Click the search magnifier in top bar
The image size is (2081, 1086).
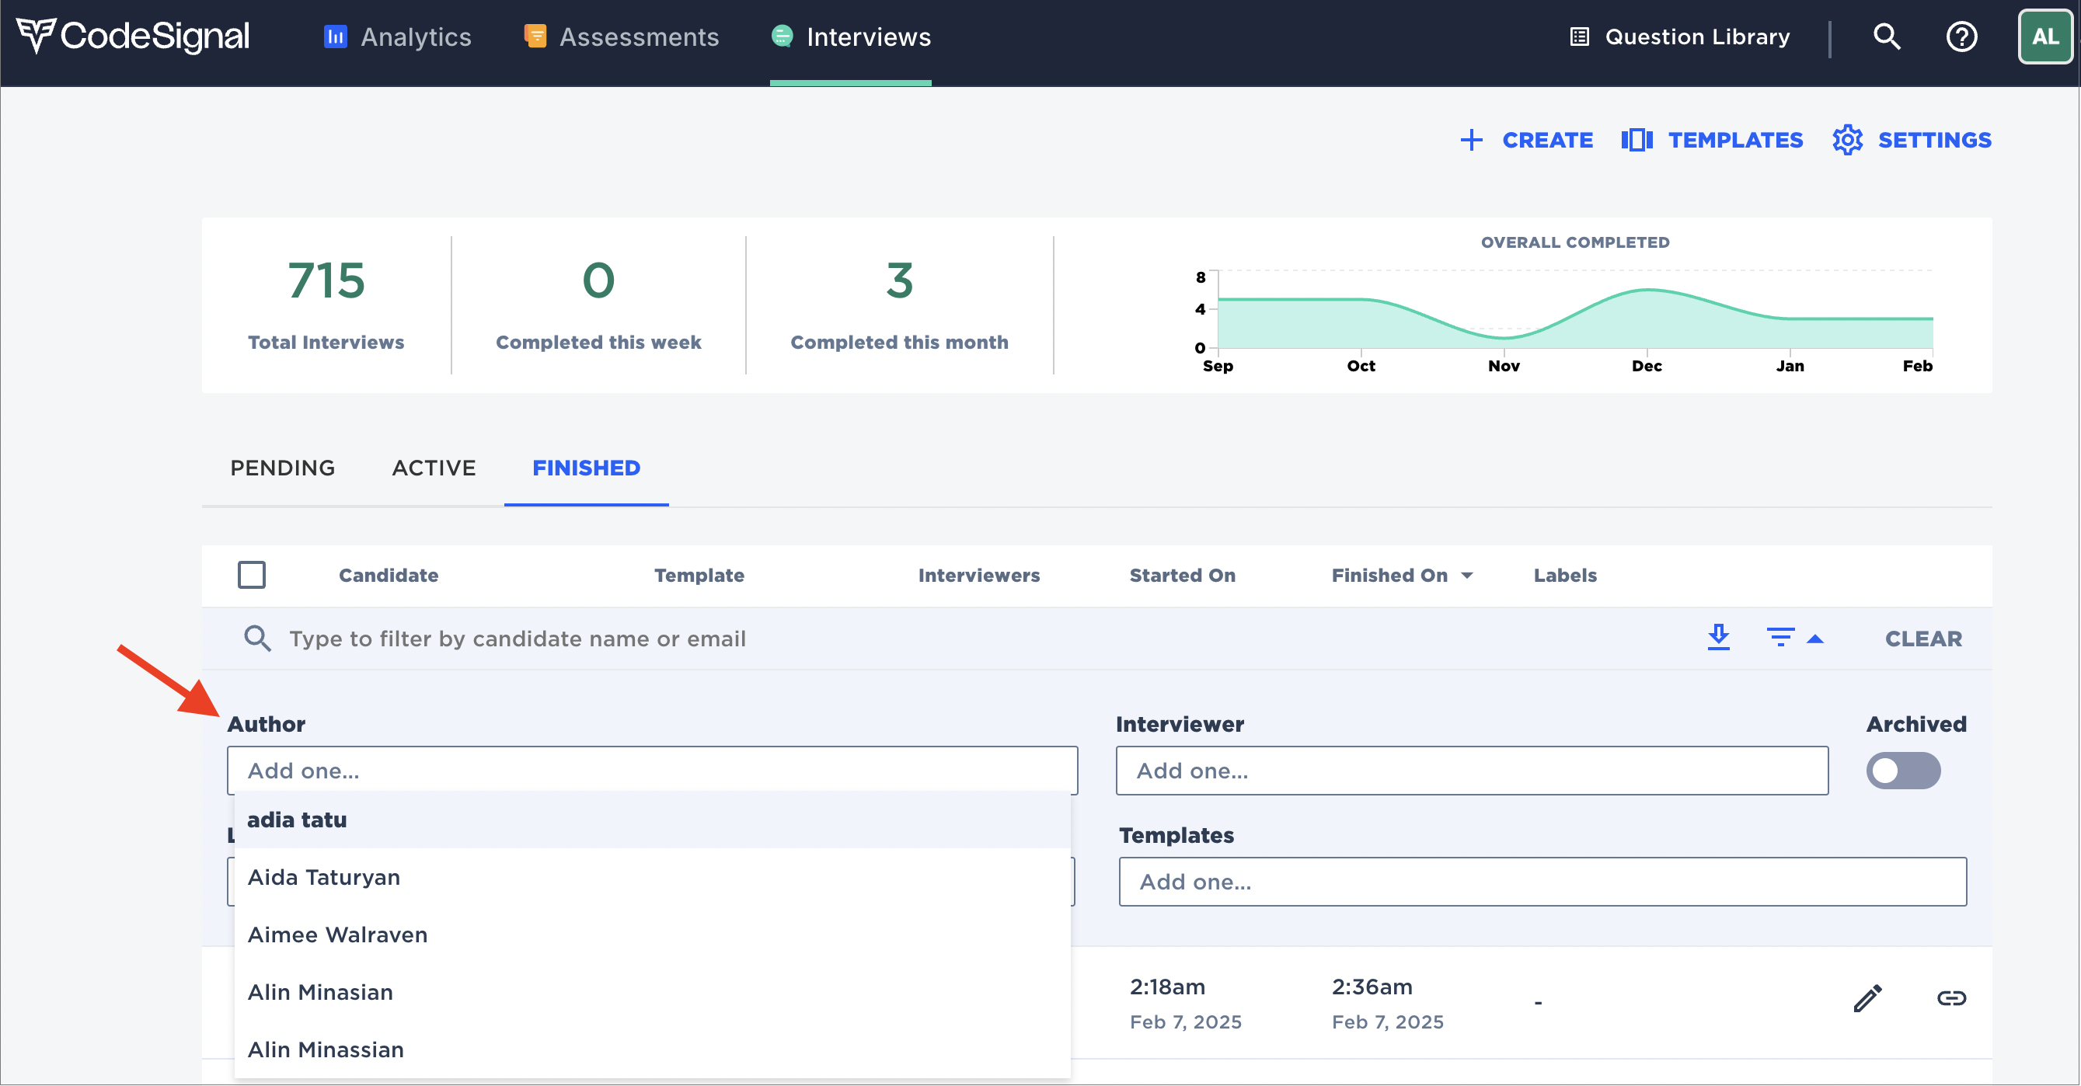click(1887, 37)
